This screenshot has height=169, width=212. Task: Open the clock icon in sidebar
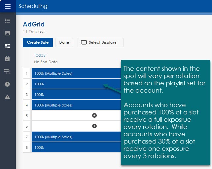[x=7, y=84]
